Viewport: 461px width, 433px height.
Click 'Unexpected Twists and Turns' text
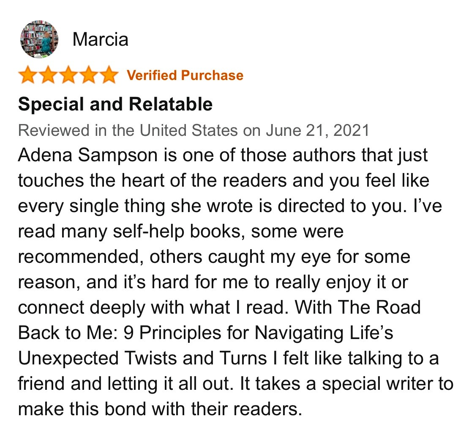[x=142, y=359]
